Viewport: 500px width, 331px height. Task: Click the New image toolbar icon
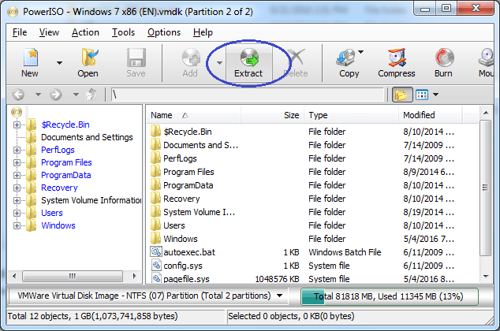pos(31,58)
